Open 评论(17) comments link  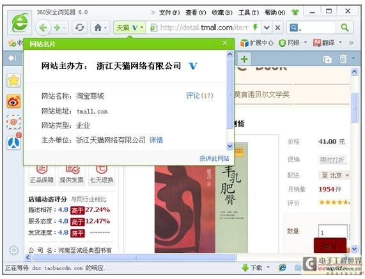199,96
